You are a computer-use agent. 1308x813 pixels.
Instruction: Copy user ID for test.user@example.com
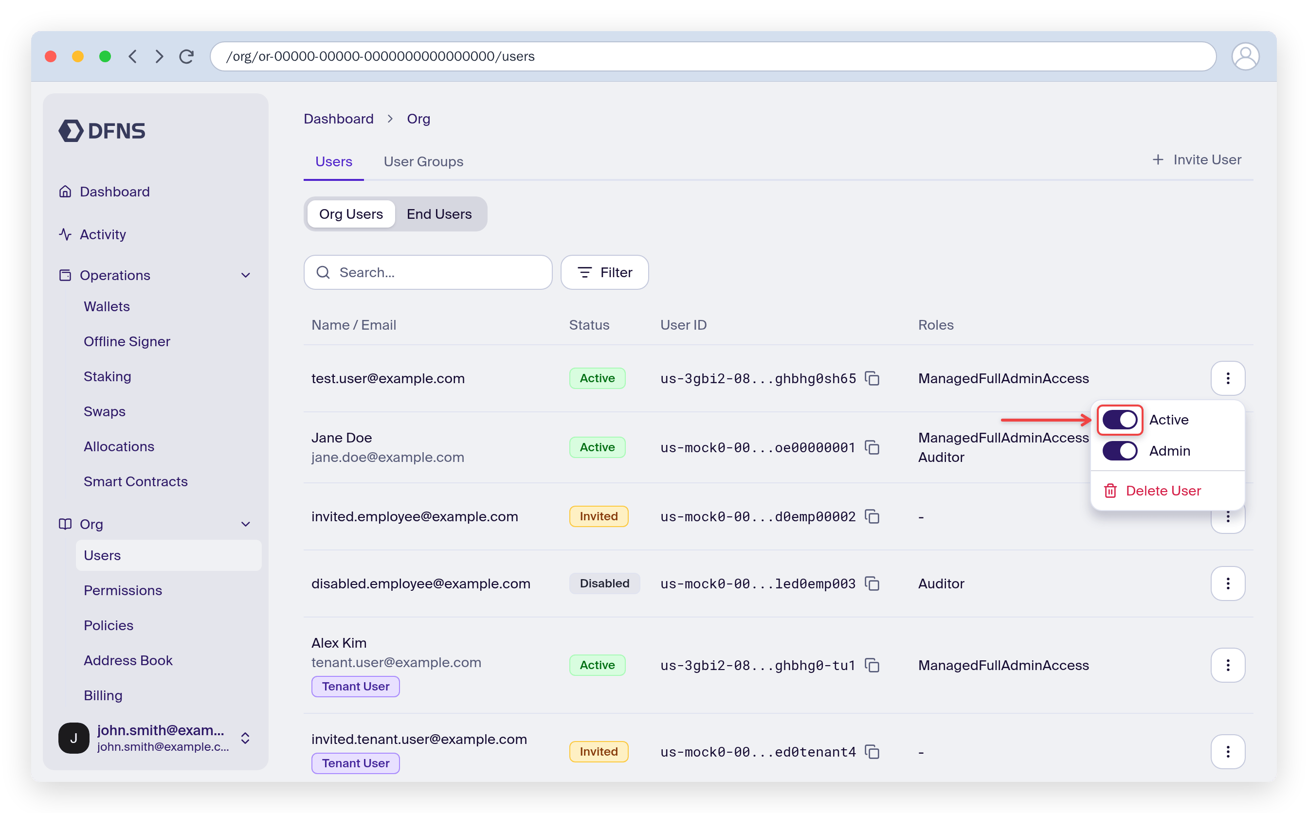pos(872,378)
